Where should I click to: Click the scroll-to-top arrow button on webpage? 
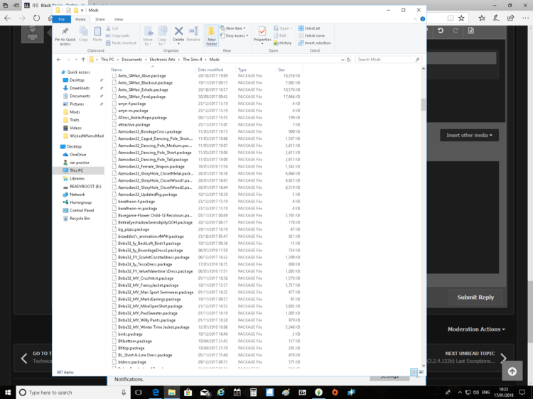pos(512,371)
